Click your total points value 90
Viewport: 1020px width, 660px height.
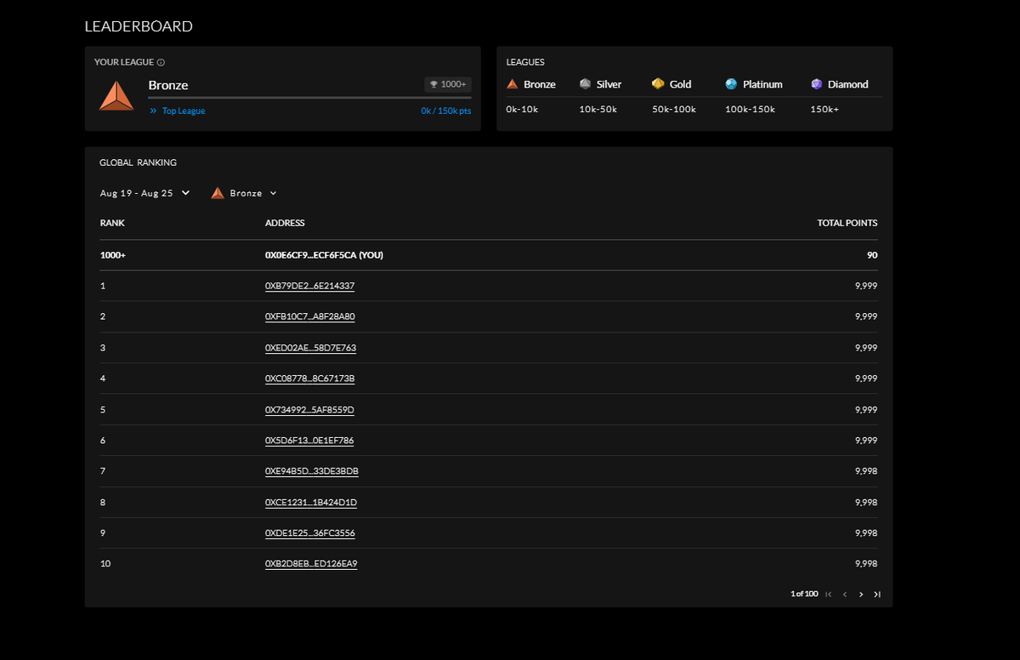[873, 255]
